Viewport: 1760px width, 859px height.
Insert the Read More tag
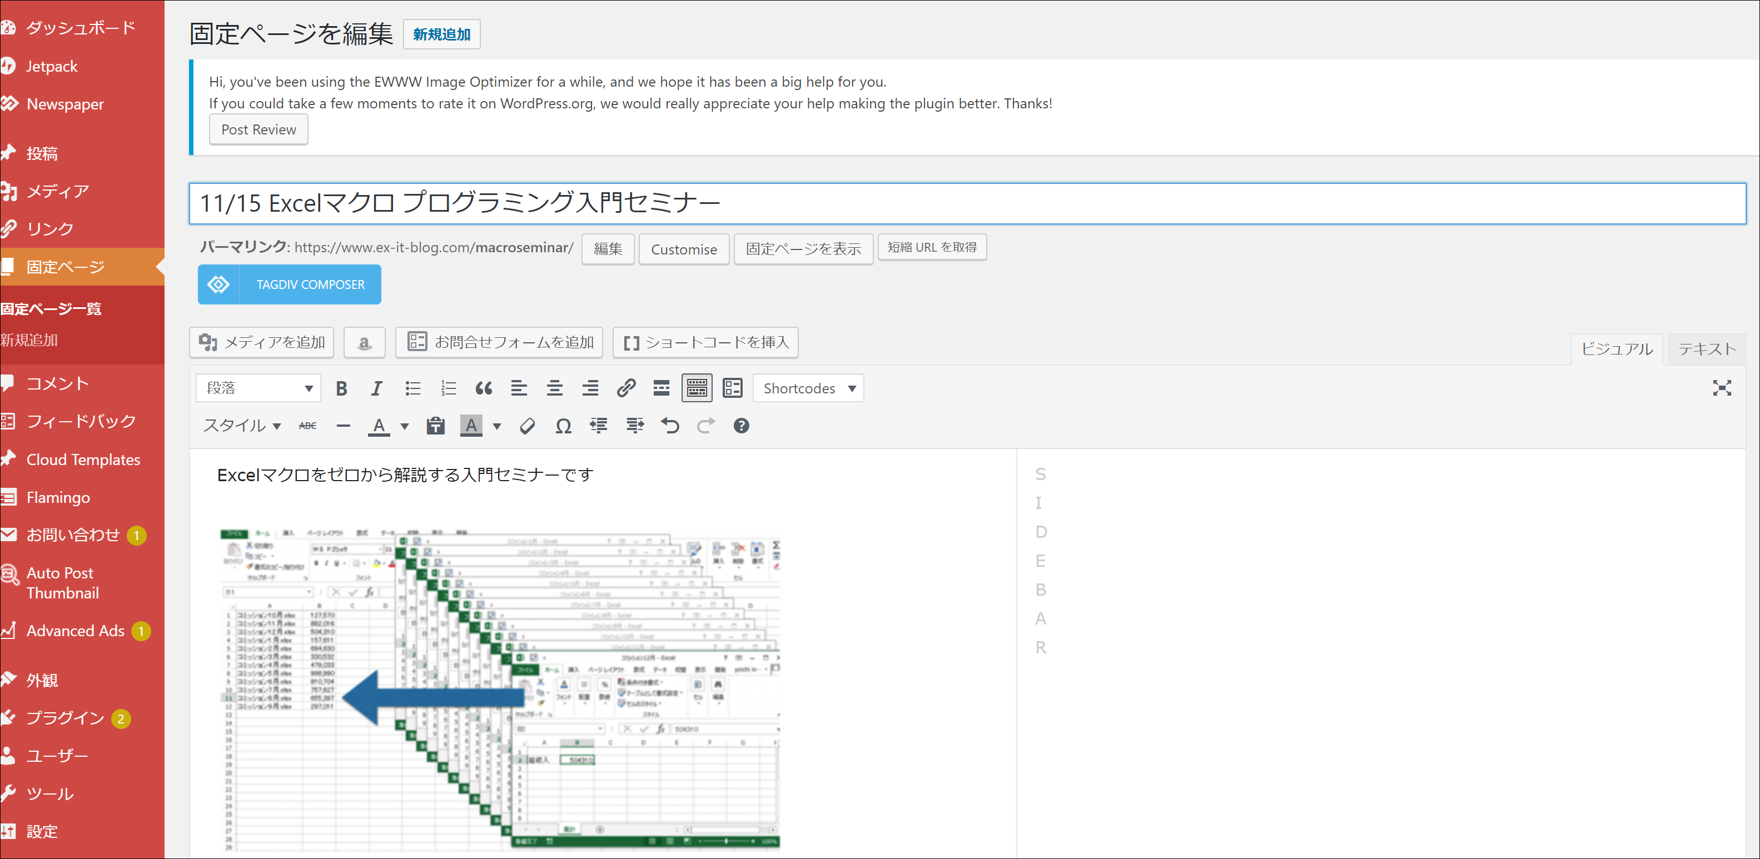click(662, 388)
